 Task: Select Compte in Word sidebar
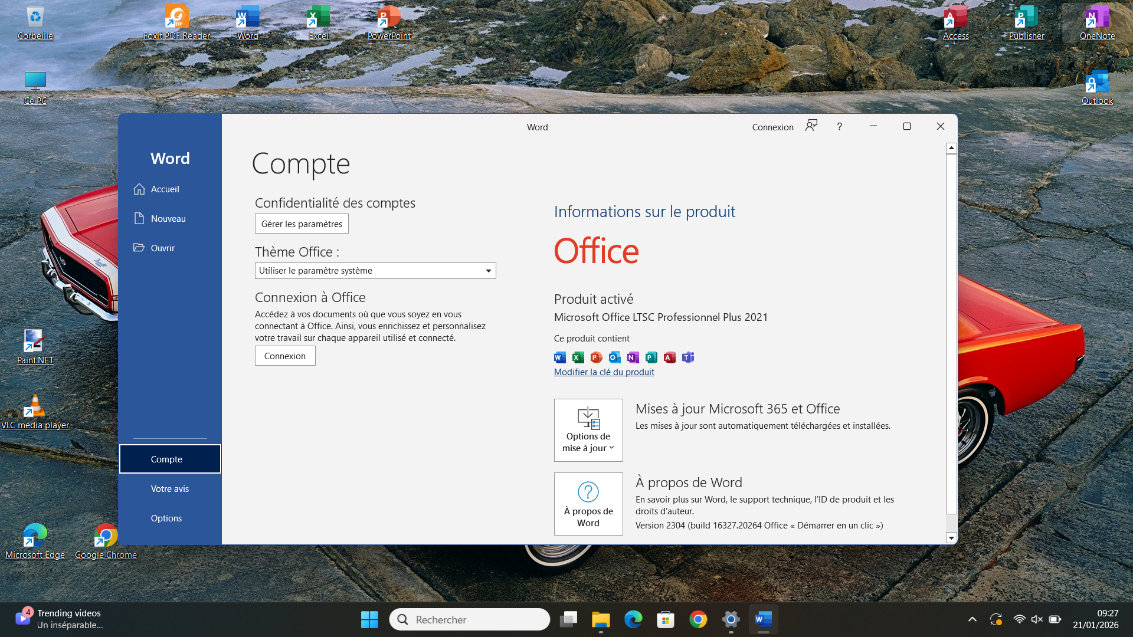point(170,459)
